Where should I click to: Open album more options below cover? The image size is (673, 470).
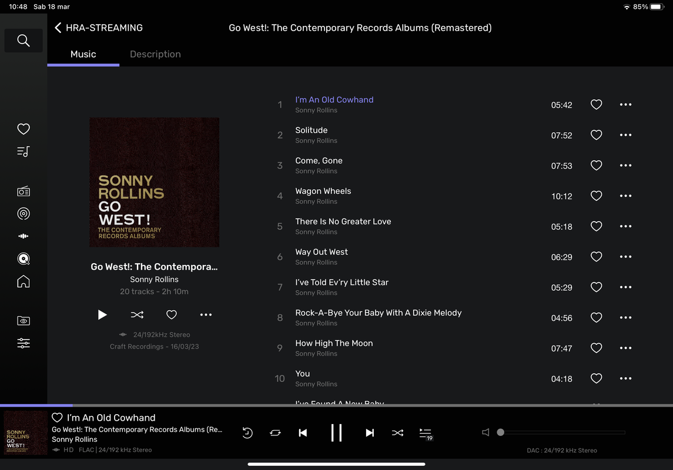[x=206, y=315]
